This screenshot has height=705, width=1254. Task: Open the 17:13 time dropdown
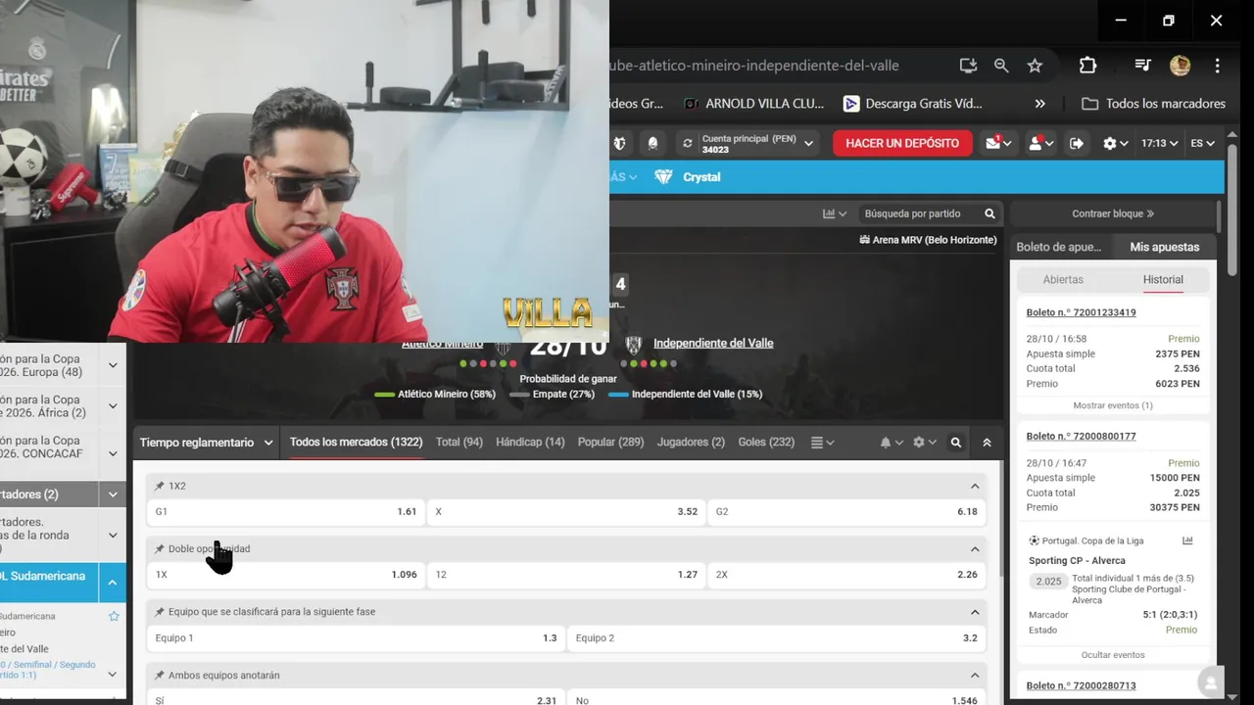[1160, 143]
